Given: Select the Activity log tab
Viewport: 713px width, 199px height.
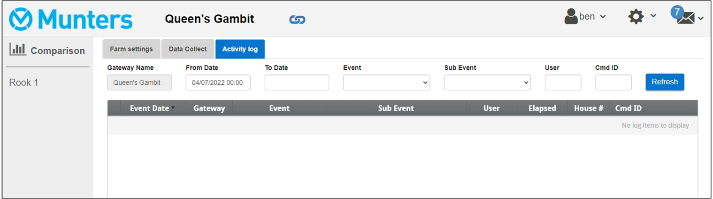Looking at the screenshot, I should (240, 49).
